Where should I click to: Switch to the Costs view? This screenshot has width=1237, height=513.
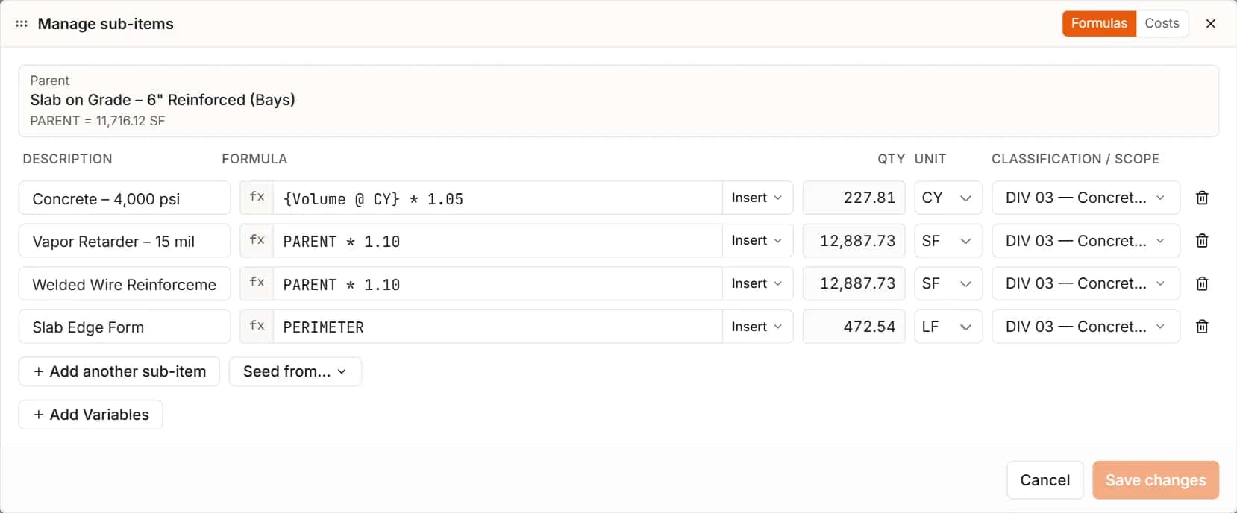pos(1162,23)
